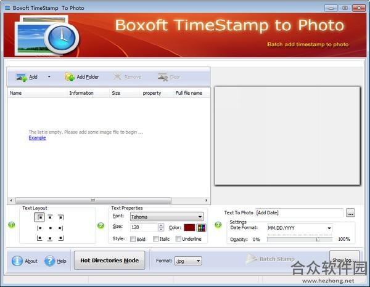370x287 pixels.
Task: Open the Format .jpg dropdown
Action: (x=188, y=261)
